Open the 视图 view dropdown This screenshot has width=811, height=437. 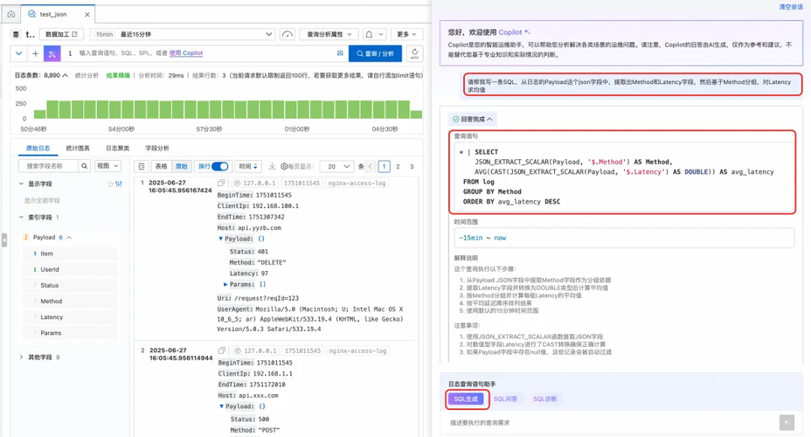pos(107,166)
